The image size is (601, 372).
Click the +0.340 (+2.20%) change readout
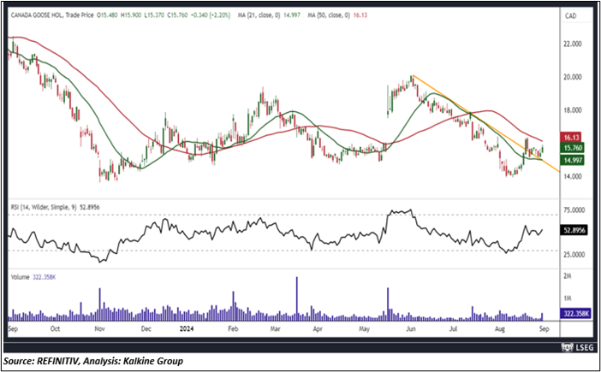211,15
